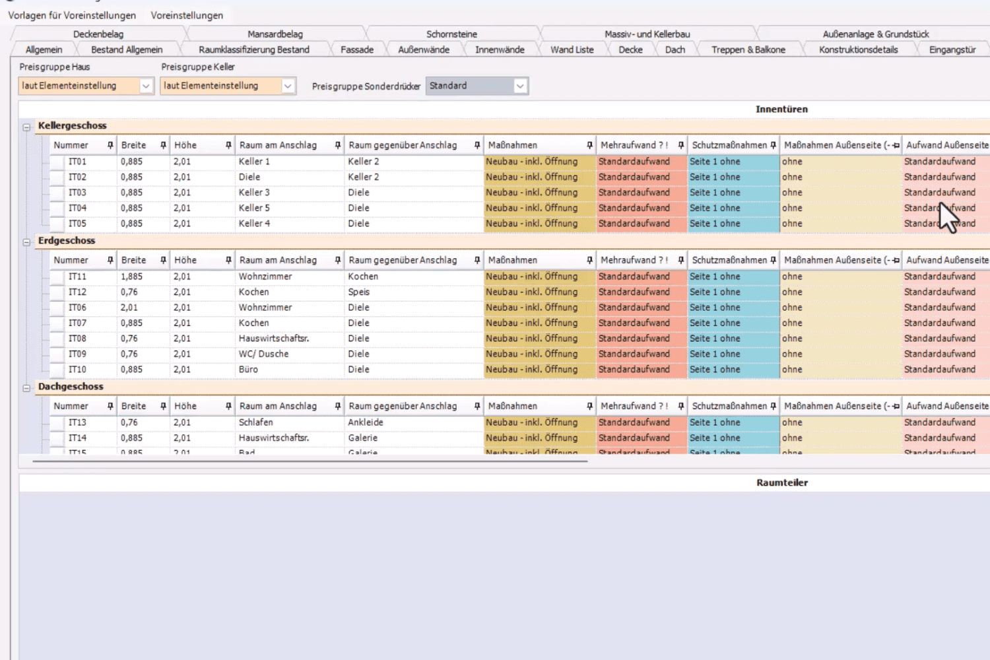The height and width of the screenshot is (660, 990).
Task: Switch to the Außenwände tab
Action: 423,49
